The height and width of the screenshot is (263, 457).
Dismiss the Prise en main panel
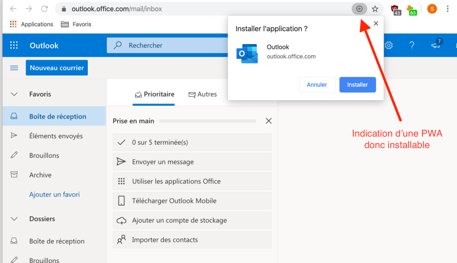(x=269, y=121)
